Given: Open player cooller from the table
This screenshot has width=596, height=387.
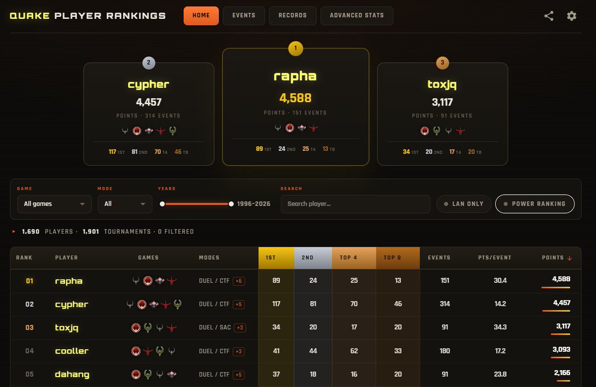Looking at the screenshot, I should tap(72, 351).
